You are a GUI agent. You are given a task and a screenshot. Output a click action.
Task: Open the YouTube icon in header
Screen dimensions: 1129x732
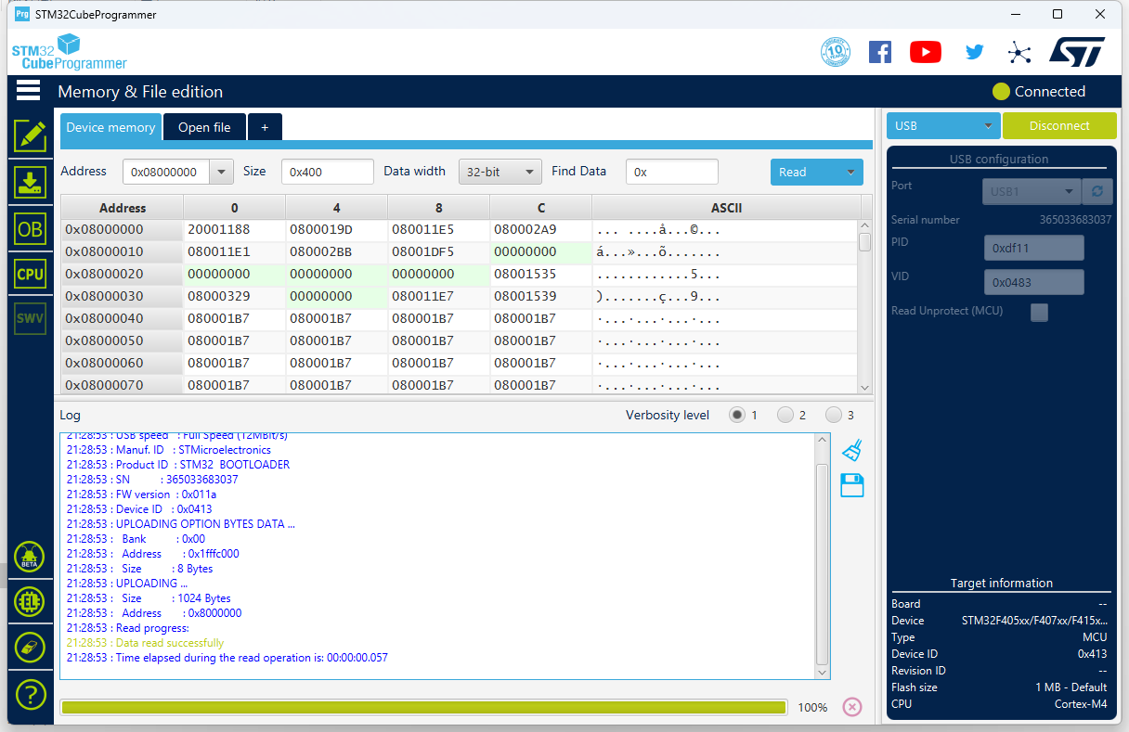tap(925, 52)
